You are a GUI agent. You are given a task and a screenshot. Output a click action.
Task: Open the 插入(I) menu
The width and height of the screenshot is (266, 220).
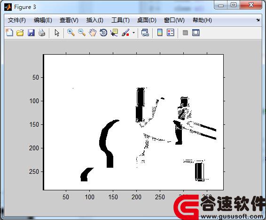(94, 20)
